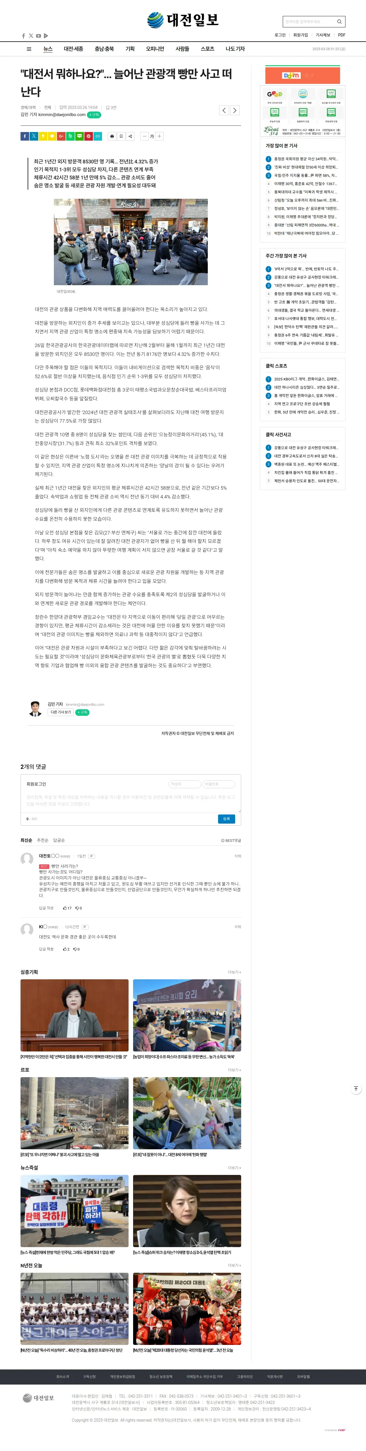Click the search input field

click(x=309, y=21)
